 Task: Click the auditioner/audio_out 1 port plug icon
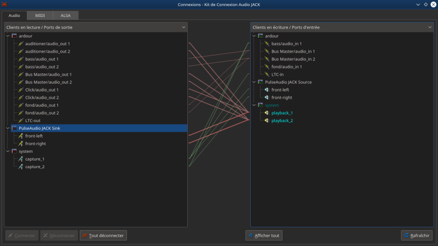21,44
